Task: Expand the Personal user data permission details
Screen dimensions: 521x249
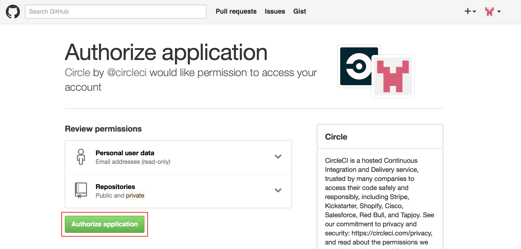Action: [x=278, y=157]
